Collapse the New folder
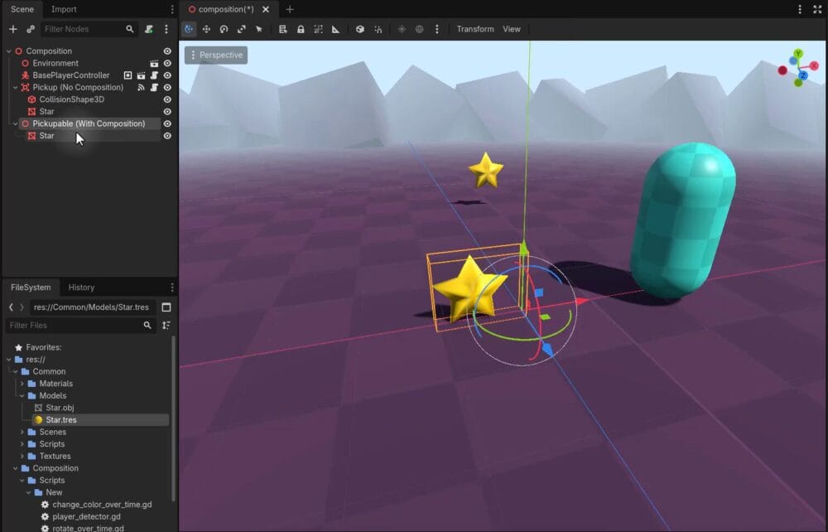The height and width of the screenshot is (532, 828). [x=28, y=492]
